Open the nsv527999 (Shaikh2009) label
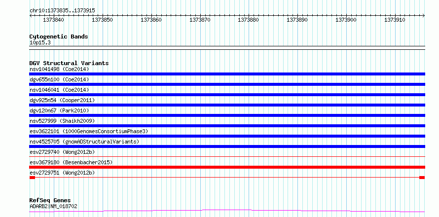 (62, 121)
